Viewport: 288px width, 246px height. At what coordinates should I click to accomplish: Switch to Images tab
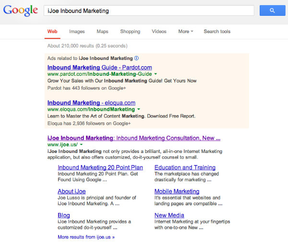(77, 32)
